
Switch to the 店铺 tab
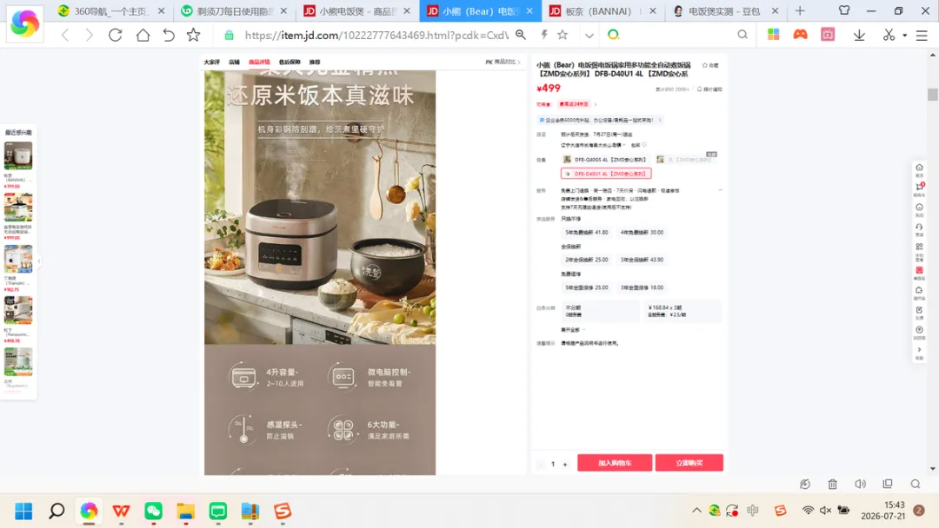pyautogui.click(x=234, y=63)
